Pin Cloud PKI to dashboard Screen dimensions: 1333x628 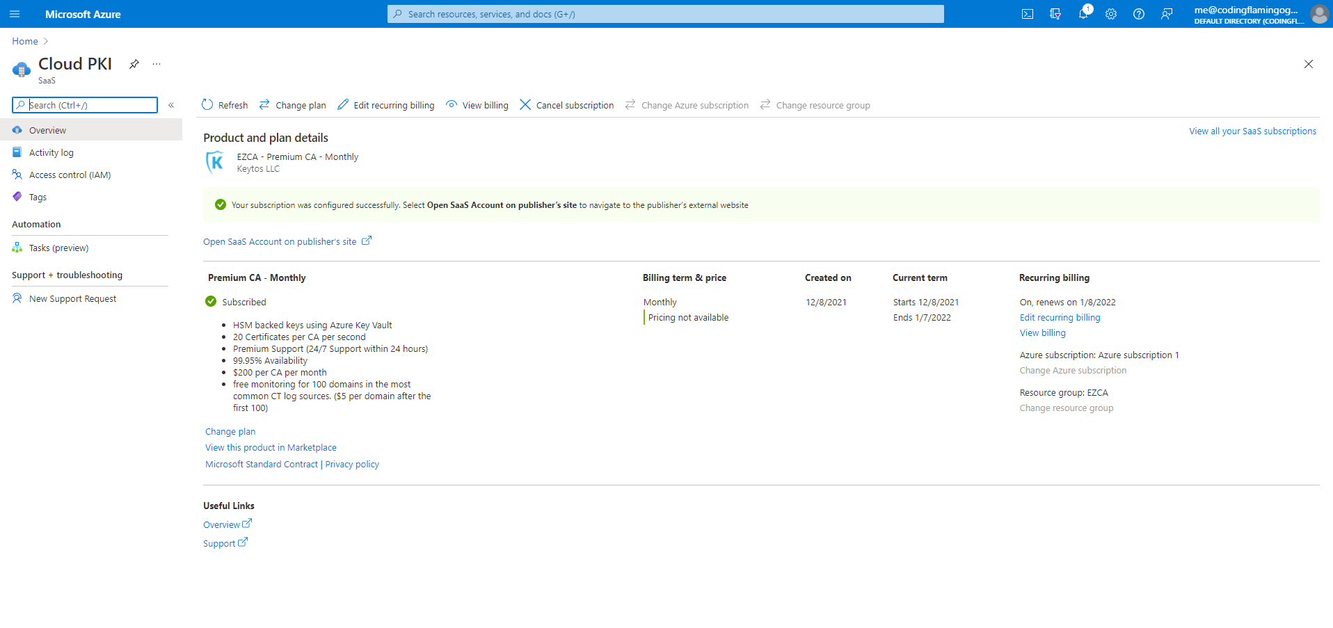[134, 64]
